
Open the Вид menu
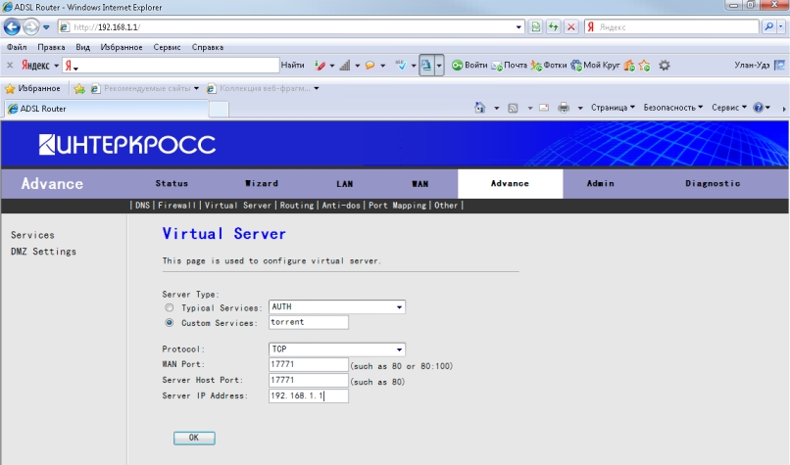point(82,47)
